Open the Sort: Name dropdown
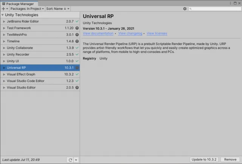The height and width of the screenshot is (164, 242). (x=57, y=9)
